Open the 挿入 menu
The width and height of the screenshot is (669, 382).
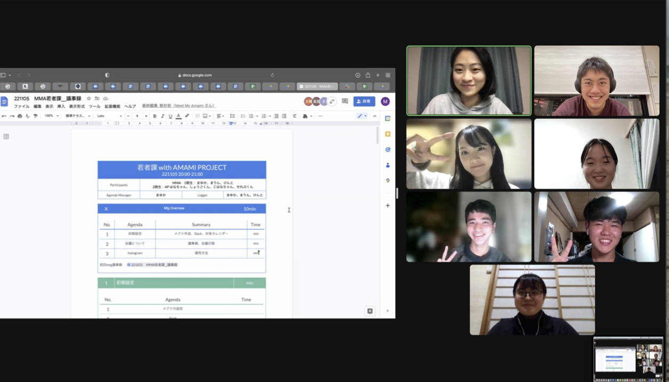coord(61,106)
